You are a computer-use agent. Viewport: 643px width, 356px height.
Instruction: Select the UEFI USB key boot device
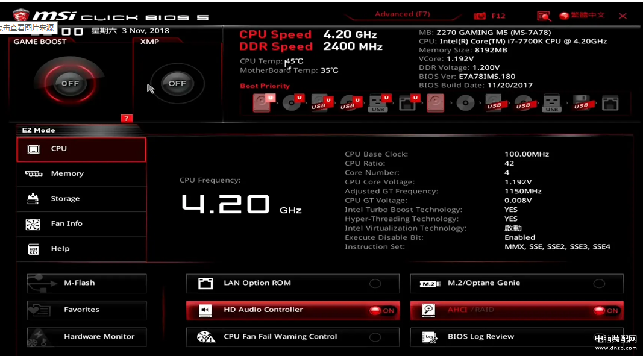(x=380, y=103)
